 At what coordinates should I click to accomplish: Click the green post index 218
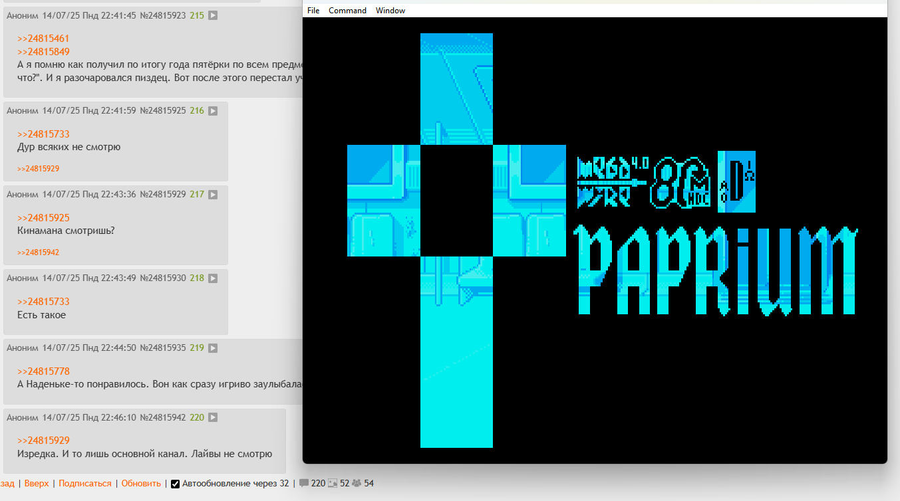[197, 278]
